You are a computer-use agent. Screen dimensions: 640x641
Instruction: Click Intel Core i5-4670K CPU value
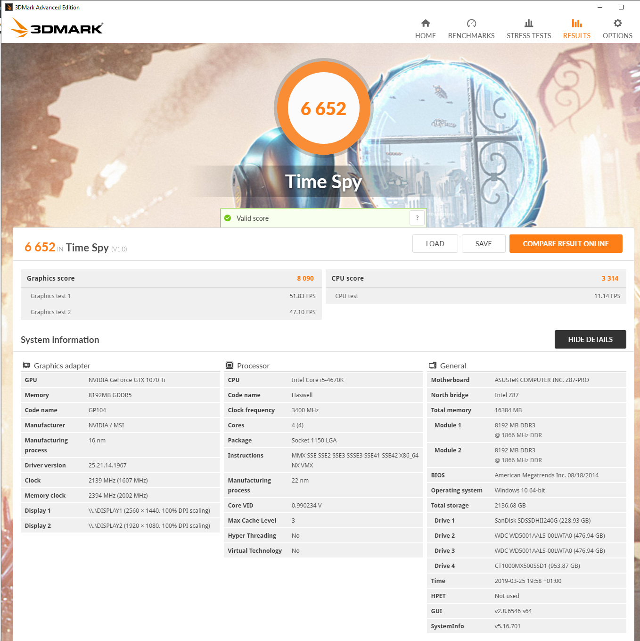[318, 380]
